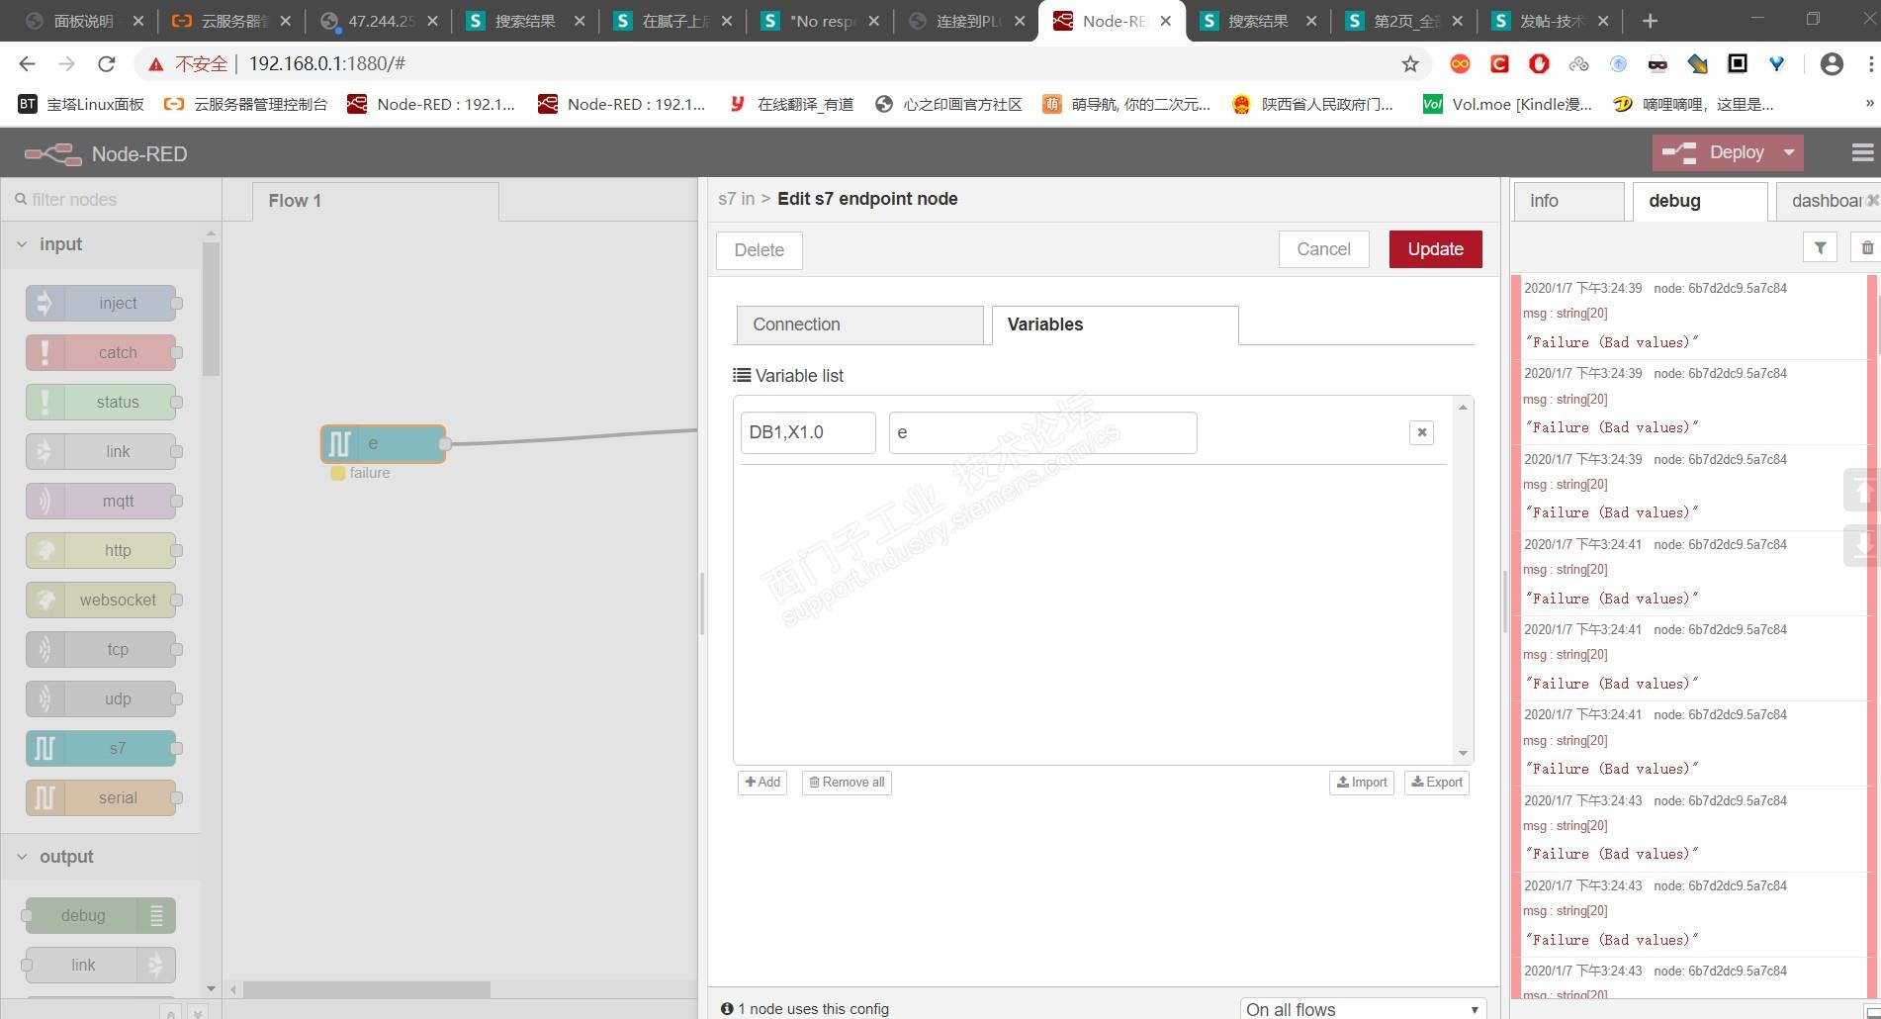This screenshot has width=1881, height=1019.
Task: Click the s7 node 'e' on canvas
Action: 383,443
